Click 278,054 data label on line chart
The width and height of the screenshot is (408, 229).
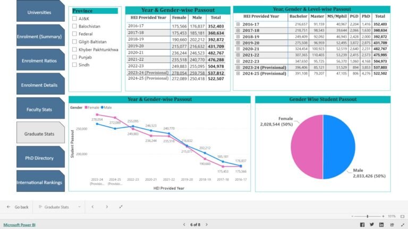click(97, 120)
